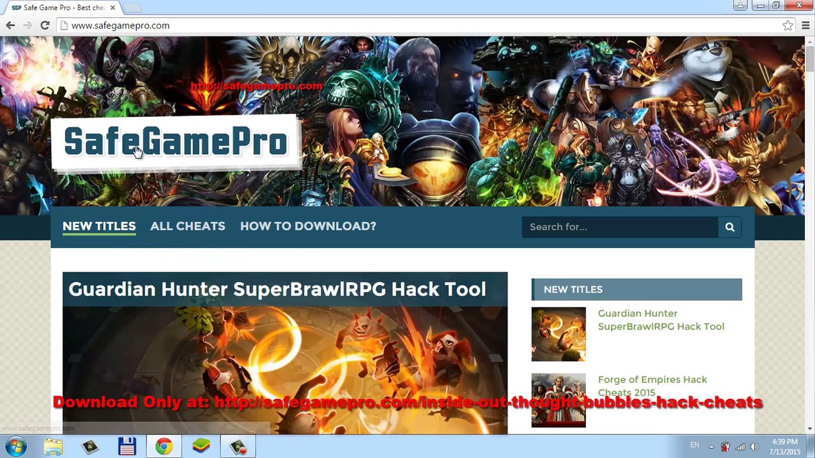
Task: Click the EN language indicator
Action: [695, 445]
